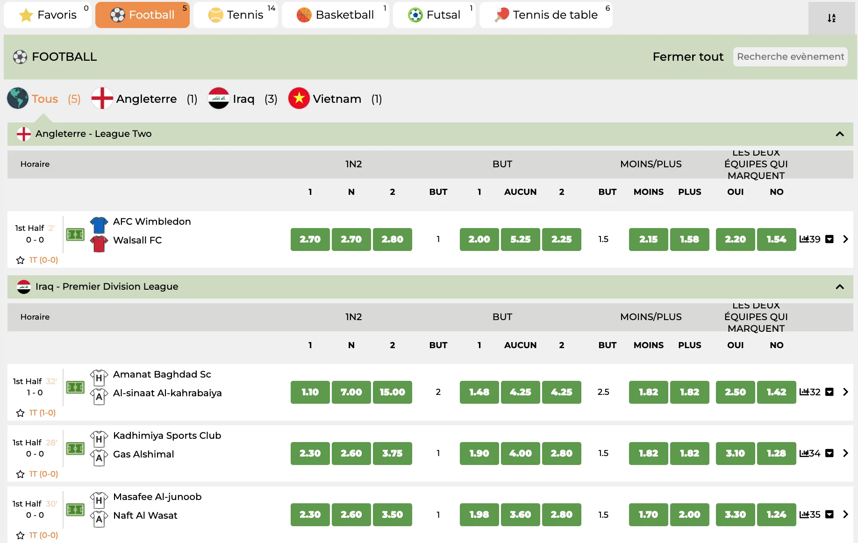Viewport: 858px width, 543px height.
Task: Select NO both teams score 1.24
Action: click(777, 514)
